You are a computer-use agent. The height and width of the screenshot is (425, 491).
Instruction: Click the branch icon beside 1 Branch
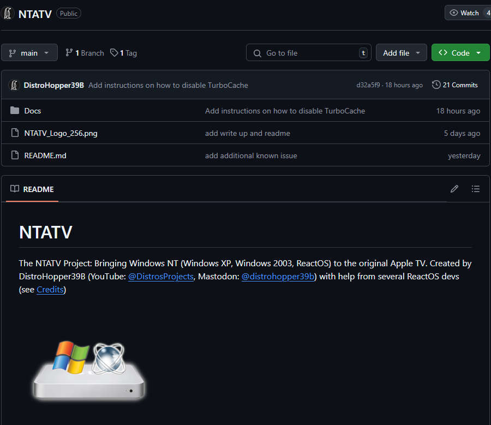pos(69,52)
